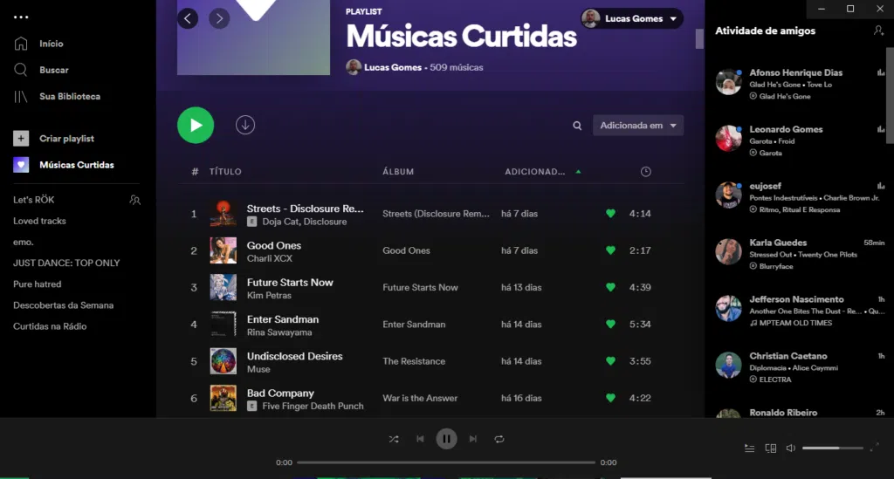The width and height of the screenshot is (894, 479).
Task: Open the Loved tracks playlist
Action: (x=39, y=221)
